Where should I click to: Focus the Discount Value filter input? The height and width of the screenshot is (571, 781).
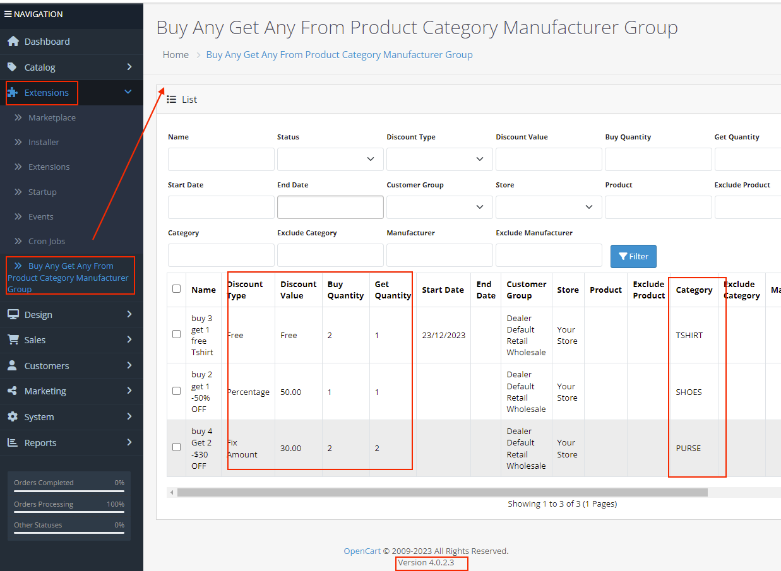549,159
